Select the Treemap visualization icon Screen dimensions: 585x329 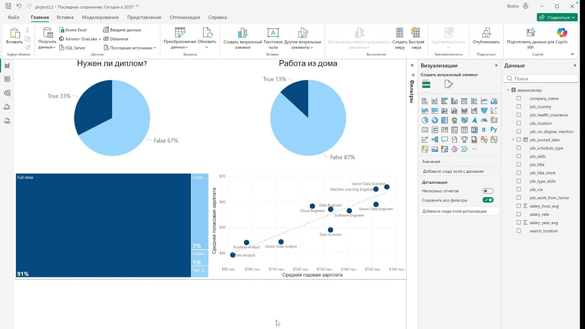[445, 120]
